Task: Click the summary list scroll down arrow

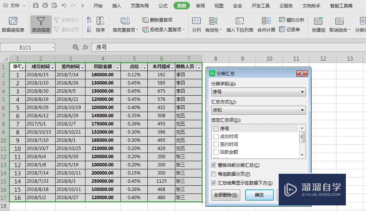Action: pos(302,155)
